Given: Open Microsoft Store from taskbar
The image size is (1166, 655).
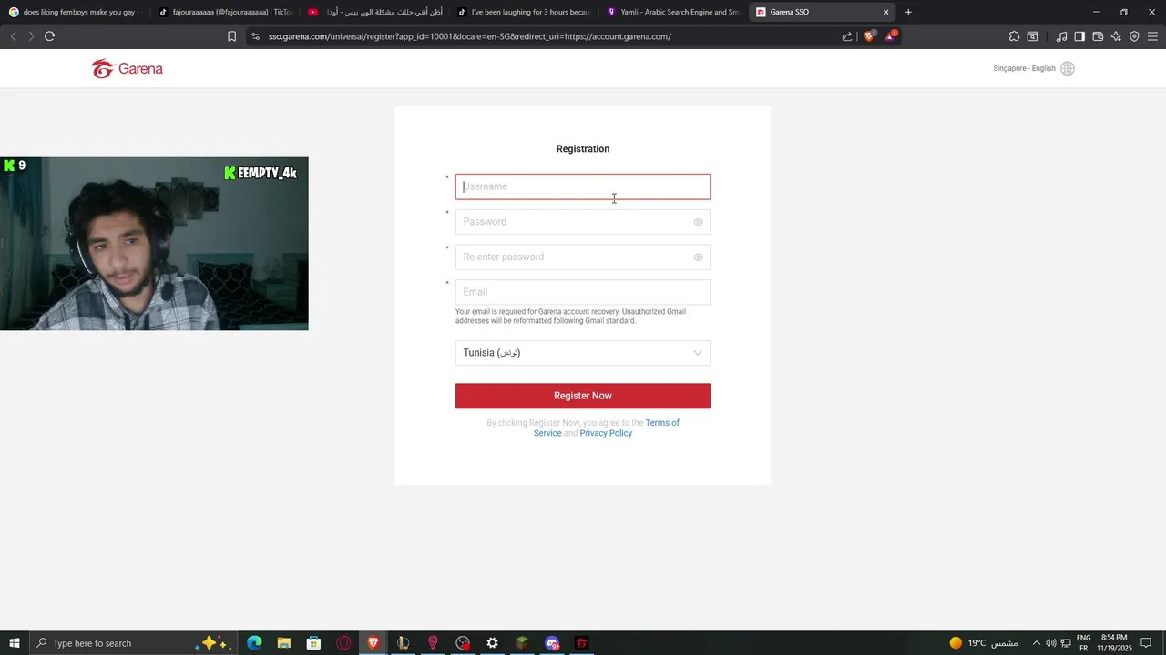Looking at the screenshot, I should point(313,643).
